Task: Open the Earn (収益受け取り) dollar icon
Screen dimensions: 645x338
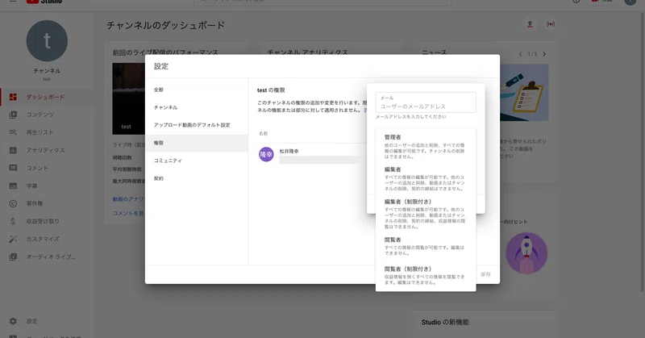Action: (x=13, y=221)
